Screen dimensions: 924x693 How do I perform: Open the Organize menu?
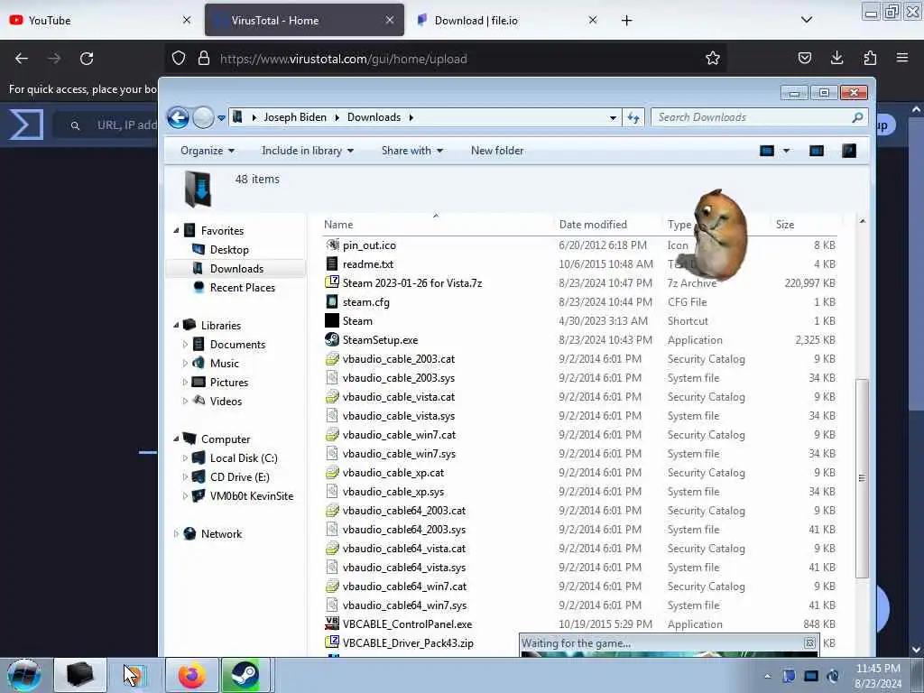click(208, 151)
